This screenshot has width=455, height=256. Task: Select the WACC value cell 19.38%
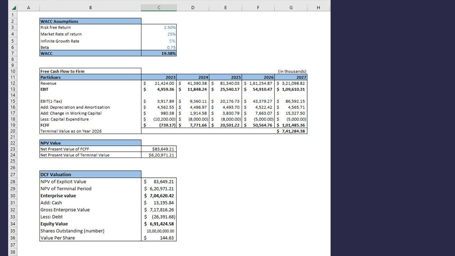[159, 53]
